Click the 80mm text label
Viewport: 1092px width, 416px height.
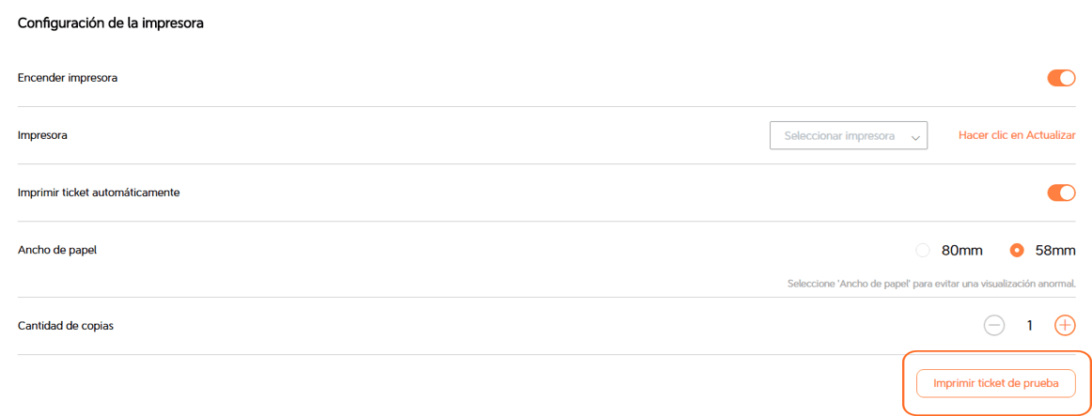point(961,250)
